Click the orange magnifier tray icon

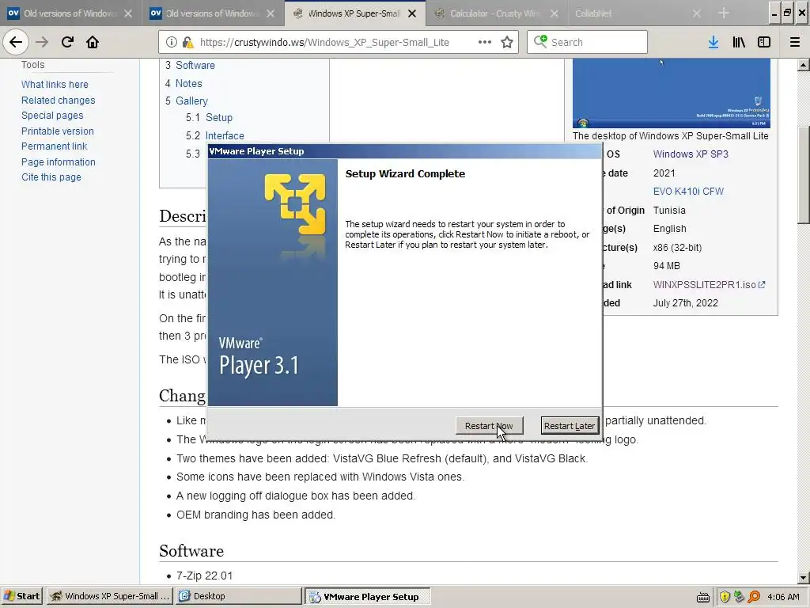coord(754,597)
